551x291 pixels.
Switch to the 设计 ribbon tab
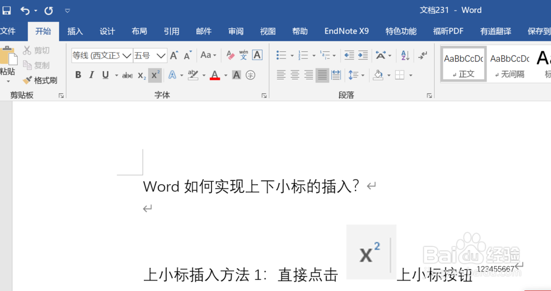(x=107, y=31)
